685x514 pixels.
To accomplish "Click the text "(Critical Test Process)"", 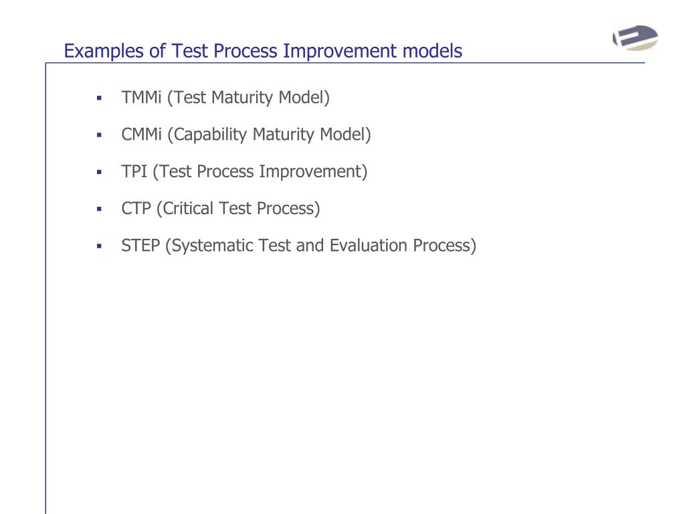I will [238, 209].
